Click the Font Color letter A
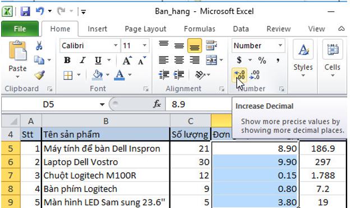350x208 pixels. click(x=119, y=75)
